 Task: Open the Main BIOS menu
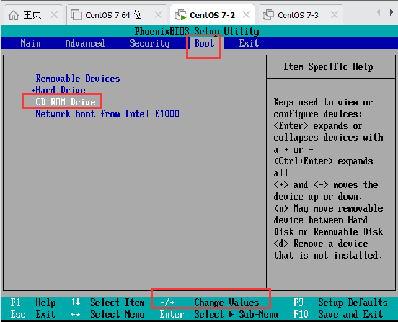click(31, 43)
